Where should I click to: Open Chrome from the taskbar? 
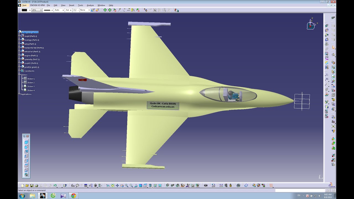coord(73,196)
